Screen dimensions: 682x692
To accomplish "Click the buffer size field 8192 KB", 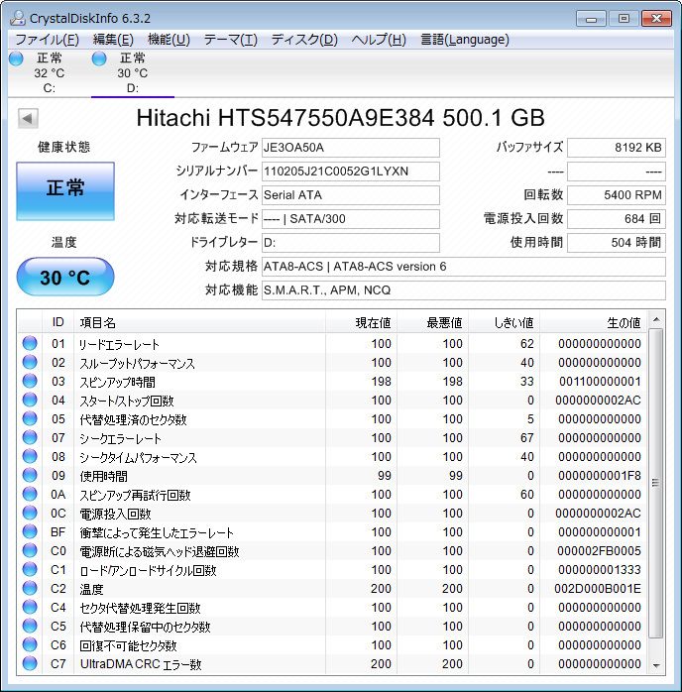I will 617,148.
